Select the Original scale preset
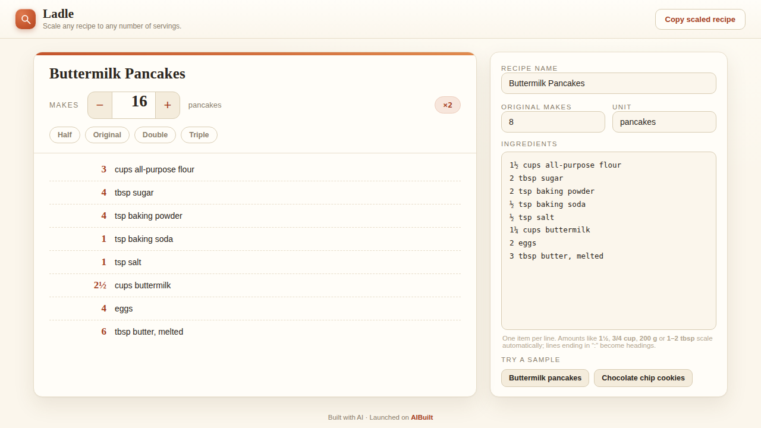This screenshot has height=428, width=761. pyautogui.click(x=107, y=135)
